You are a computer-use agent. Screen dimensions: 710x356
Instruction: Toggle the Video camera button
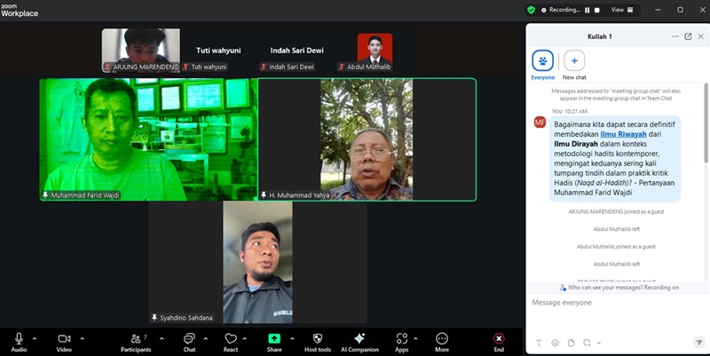point(64,343)
